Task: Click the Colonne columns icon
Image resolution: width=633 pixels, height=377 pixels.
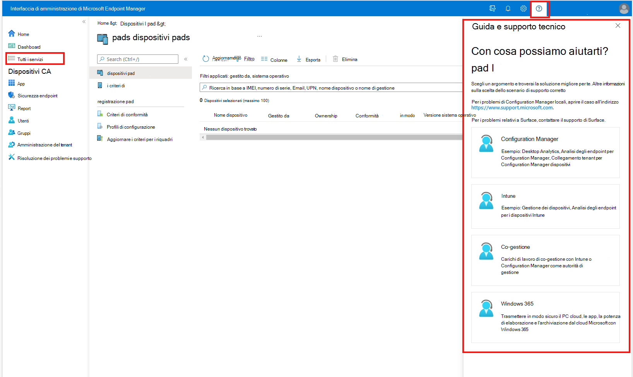Action: click(264, 59)
